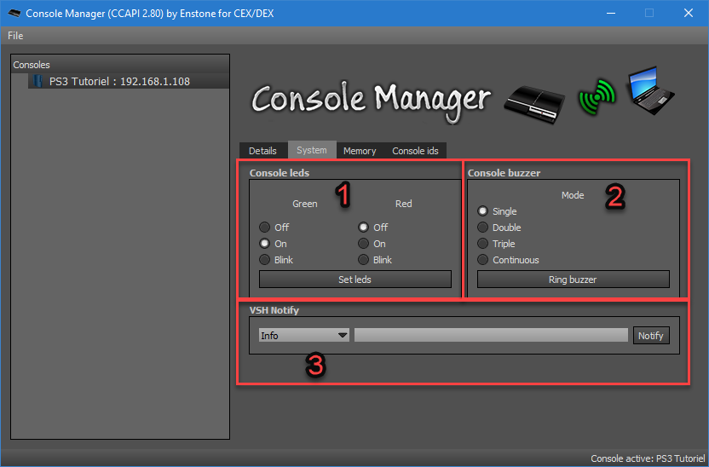
Task: Focus the VSH Notify message field
Action: point(491,335)
